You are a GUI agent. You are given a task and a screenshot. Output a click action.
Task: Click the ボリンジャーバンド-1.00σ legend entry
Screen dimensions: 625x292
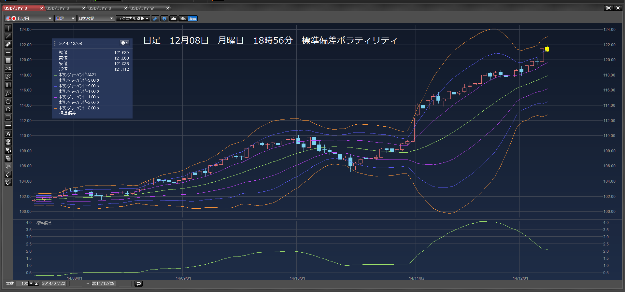pyautogui.click(x=77, y=97)
